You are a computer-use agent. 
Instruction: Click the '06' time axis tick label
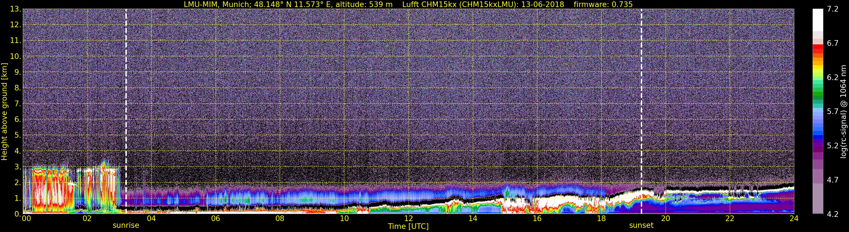(x=216, y=219)
